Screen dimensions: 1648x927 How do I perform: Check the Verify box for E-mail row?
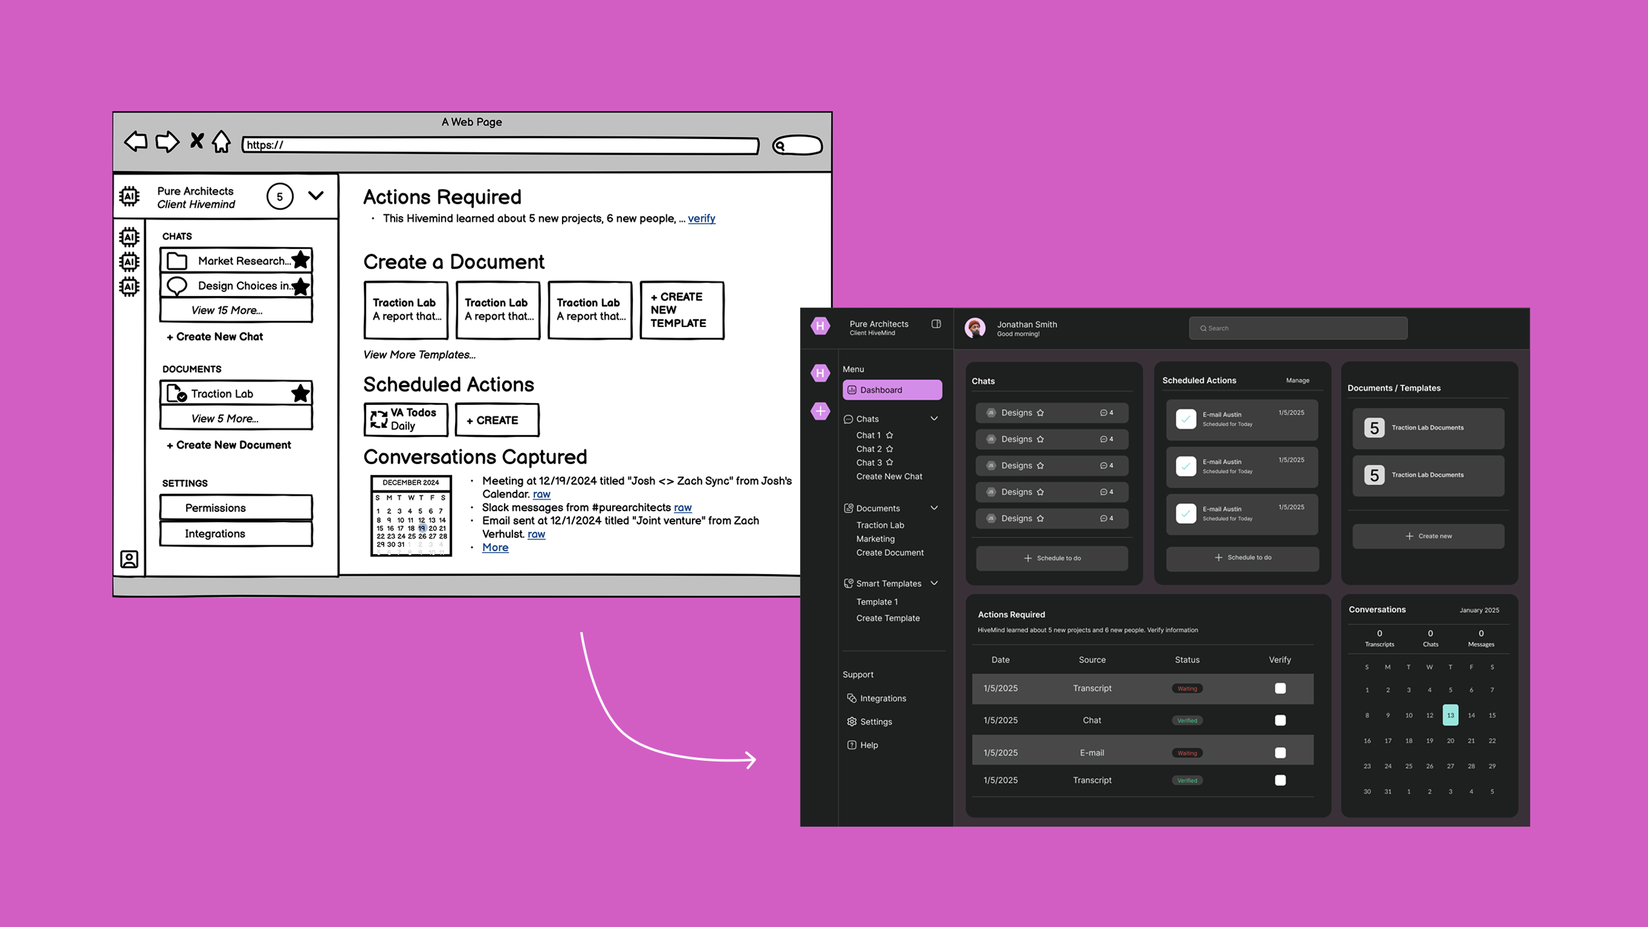(x=1280, y=753)
